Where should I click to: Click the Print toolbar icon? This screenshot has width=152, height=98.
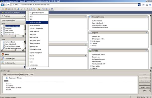12,9
